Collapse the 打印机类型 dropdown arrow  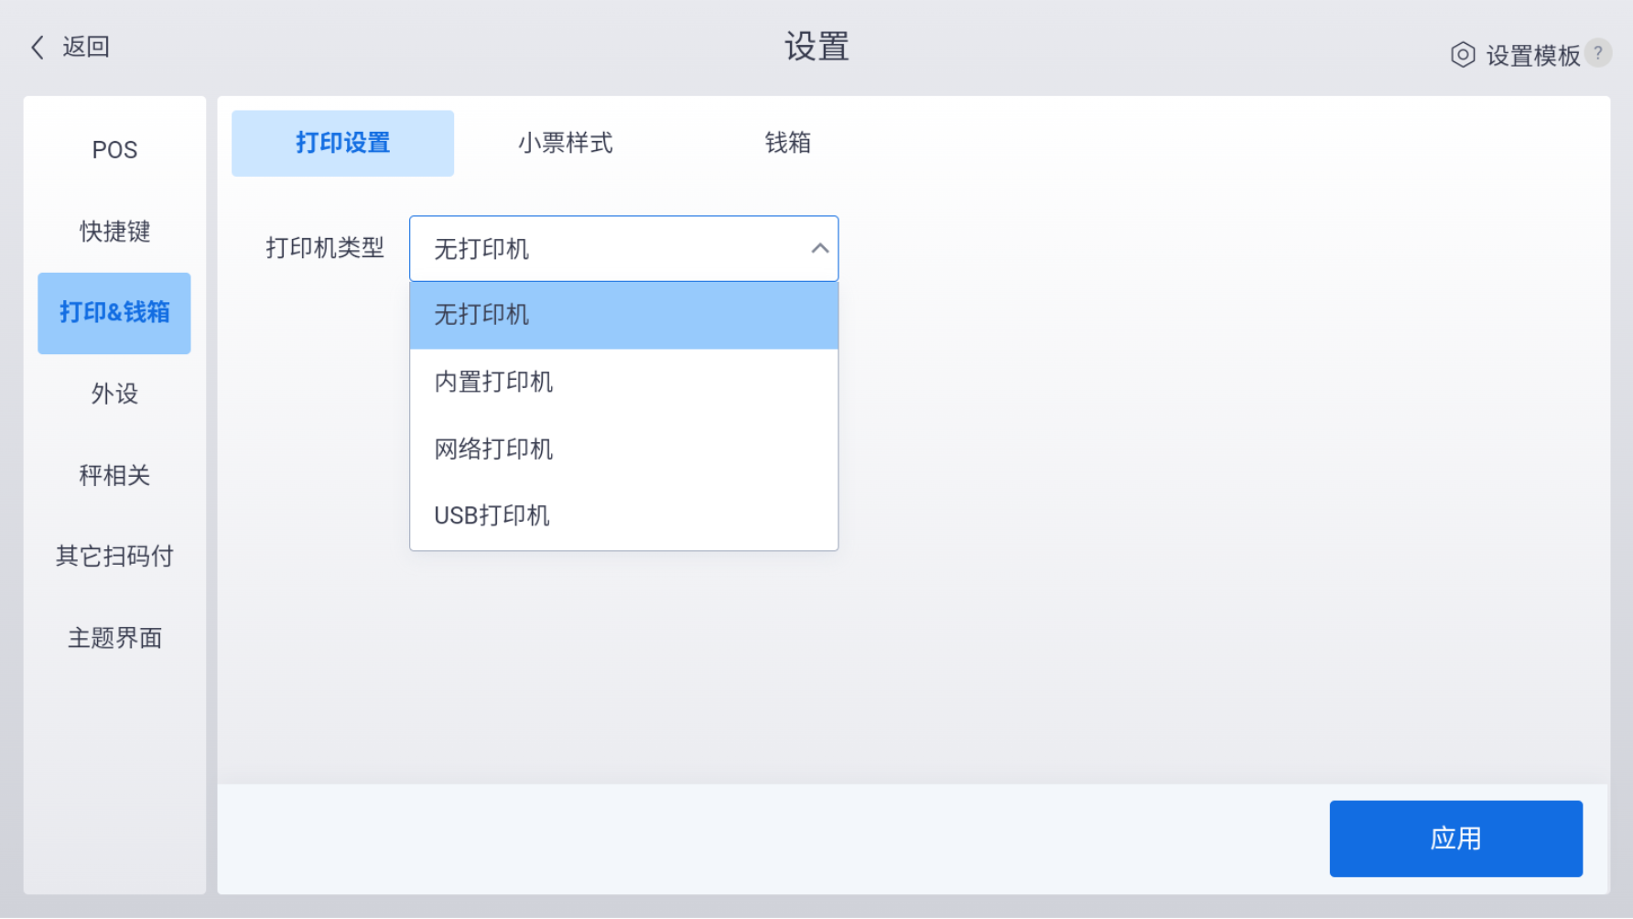click(820, 249)
